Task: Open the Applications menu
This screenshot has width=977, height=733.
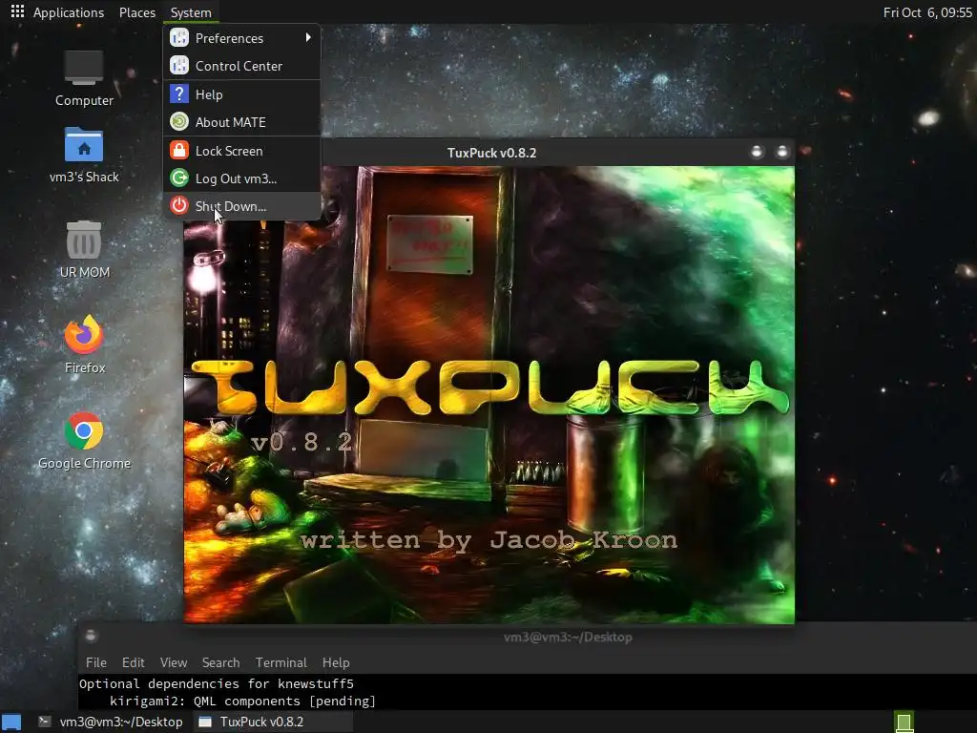Action: 69,12
